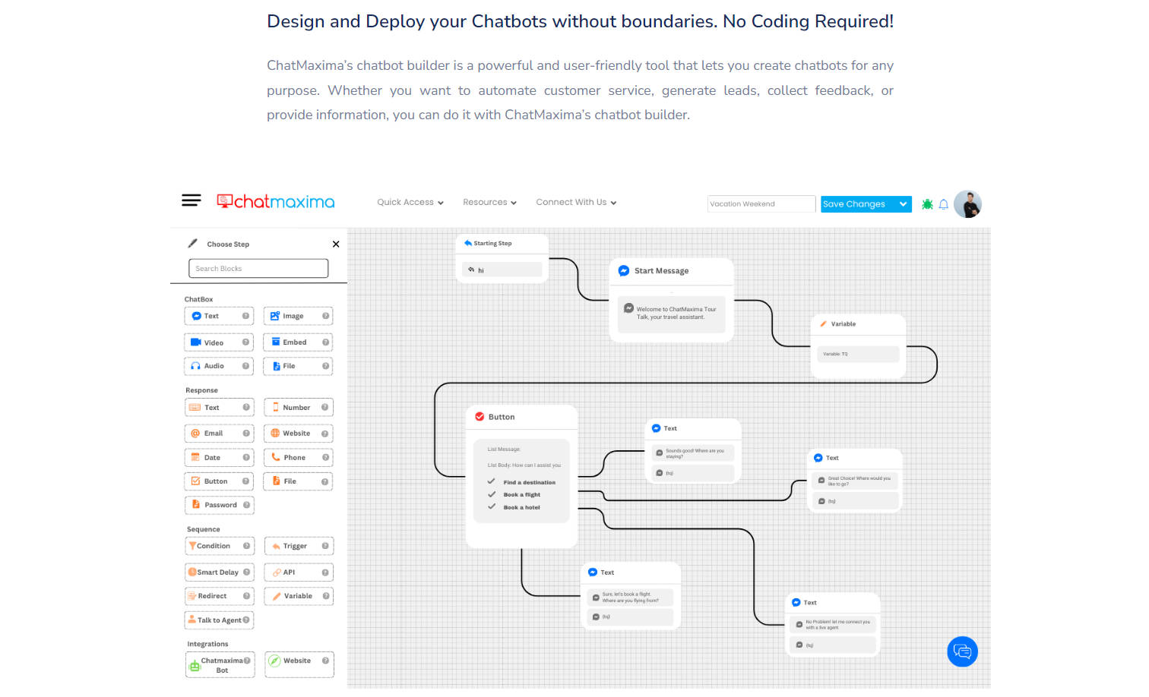Add a Website response block

[x=299, y=434]
